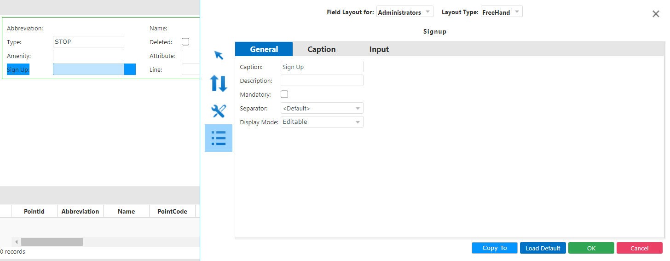Click the 0 records status text
This screenshot has height=261, width=670.
(13, 252)
